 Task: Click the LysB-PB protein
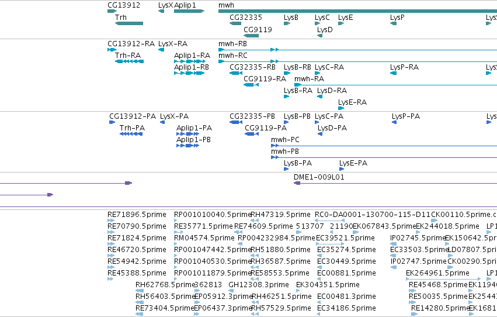[x=297, y=116]
